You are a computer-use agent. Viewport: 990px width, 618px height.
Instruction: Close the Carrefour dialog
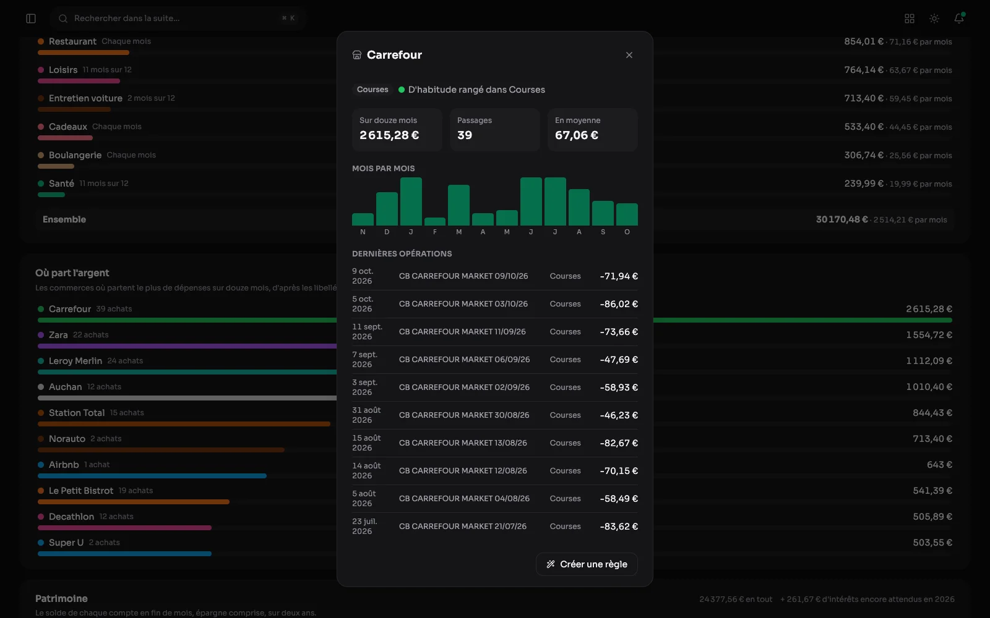[x=629, y=55]
